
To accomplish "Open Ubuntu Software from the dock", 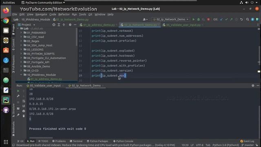I will pyautogui.click(x=6, y=50).
